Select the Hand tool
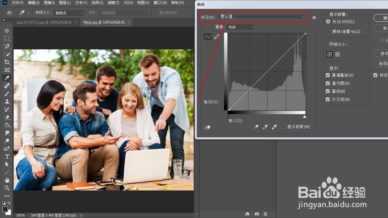The image size is (388, 218). [x=7, y=180]
